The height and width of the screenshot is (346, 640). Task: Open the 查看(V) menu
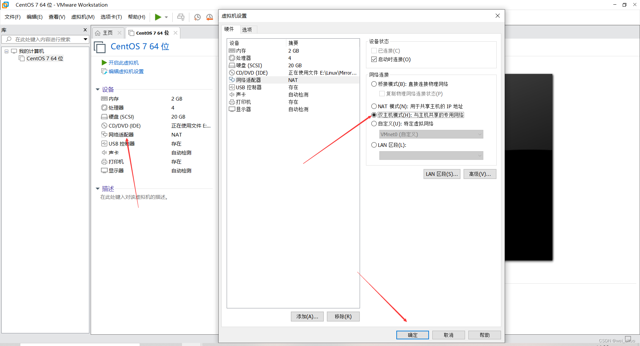(x=57, y=17)
